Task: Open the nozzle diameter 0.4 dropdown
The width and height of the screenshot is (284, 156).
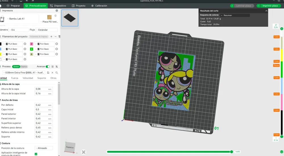Action: 19,30
